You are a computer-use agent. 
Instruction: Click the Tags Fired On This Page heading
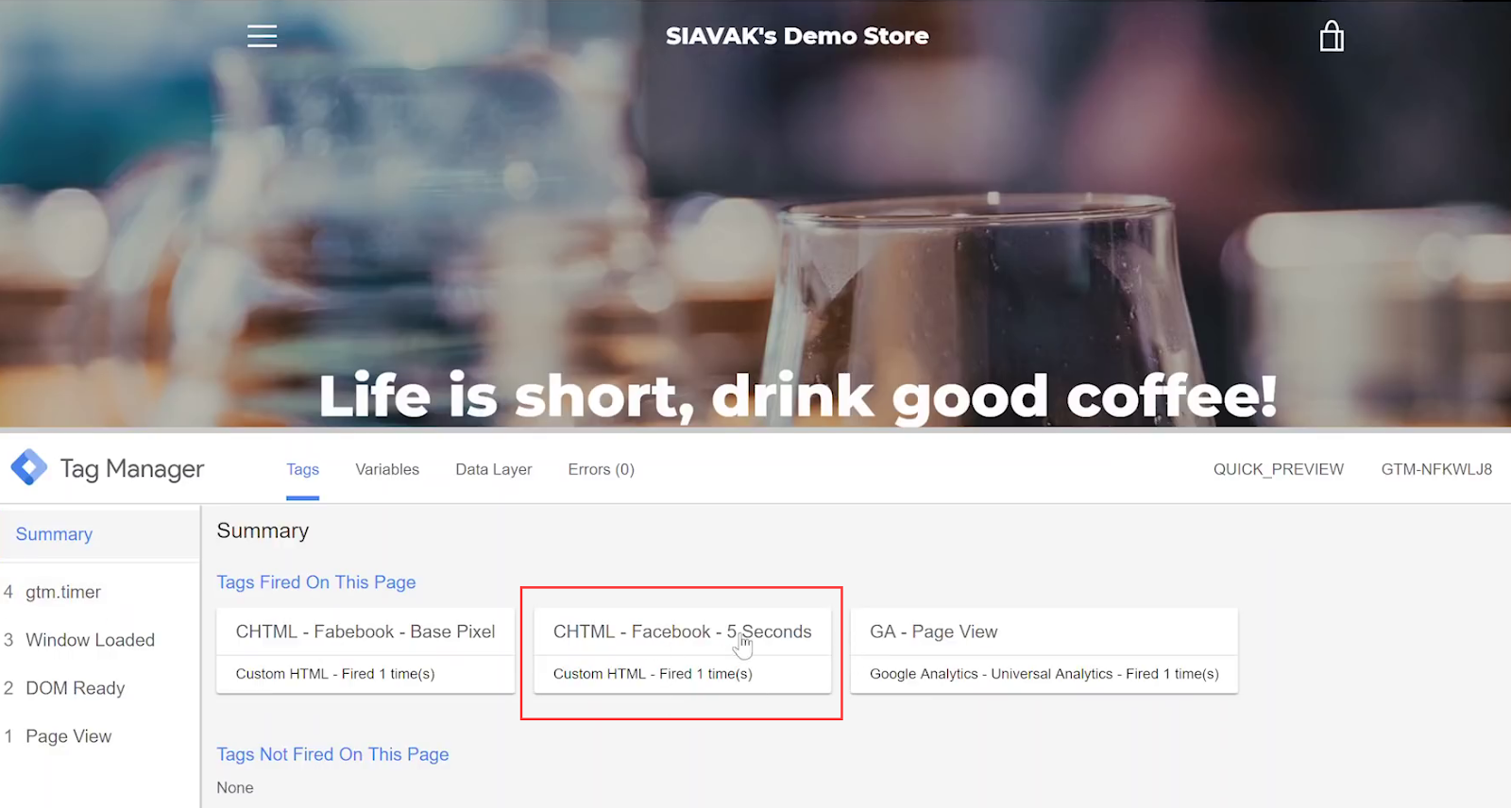pyautogui.click(x=316, y=582)
